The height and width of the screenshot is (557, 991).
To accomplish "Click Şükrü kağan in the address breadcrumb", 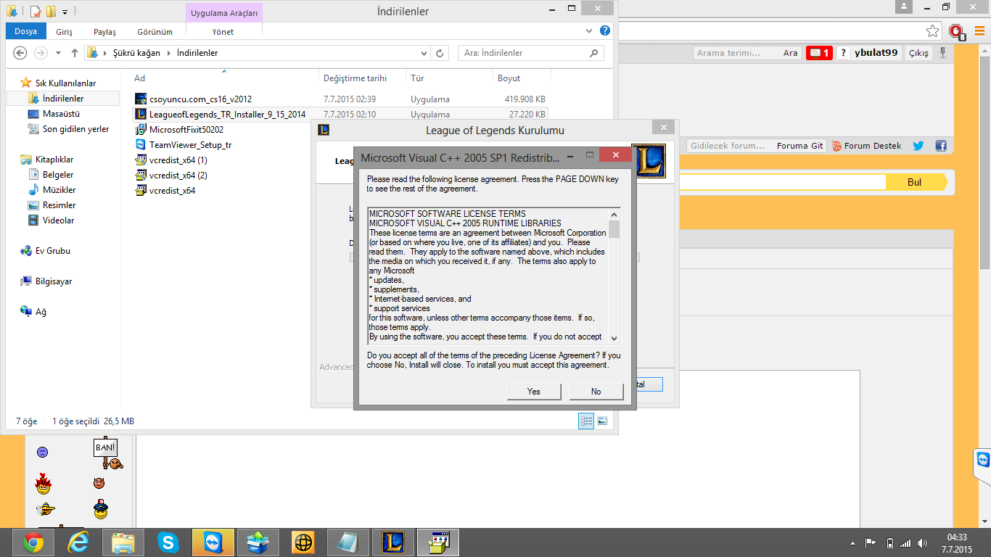I will (x=136, y=53).
